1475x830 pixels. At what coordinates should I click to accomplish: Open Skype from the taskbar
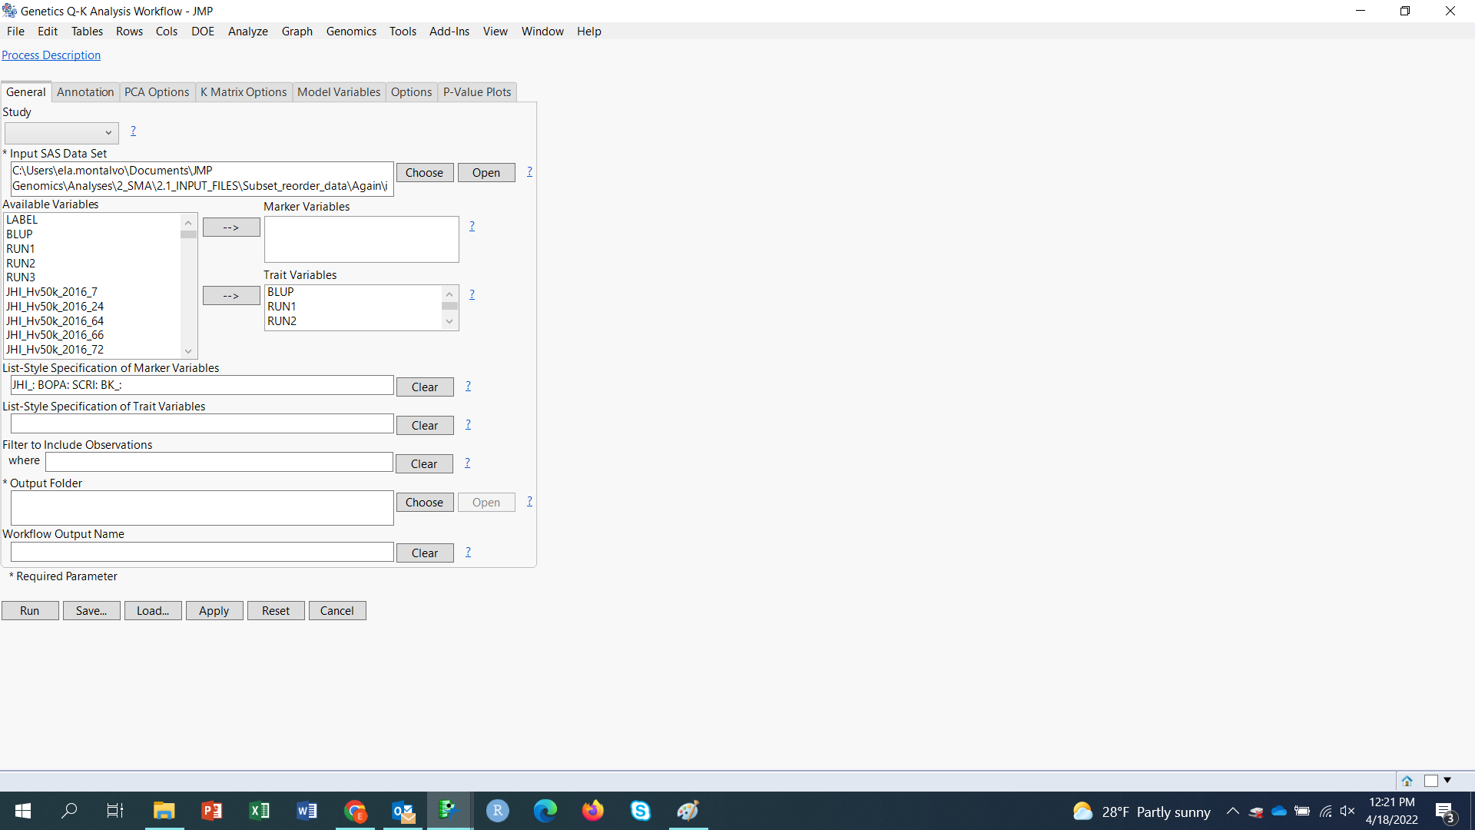click(640, 811)
